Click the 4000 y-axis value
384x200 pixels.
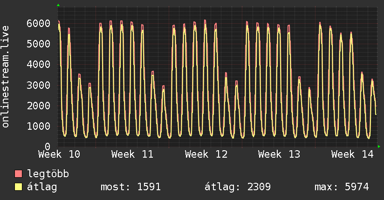tap(39, 65)
